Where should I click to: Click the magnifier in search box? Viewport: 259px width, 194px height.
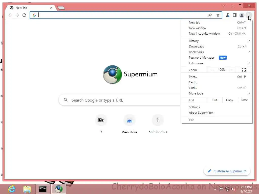(x=66, y=100)
